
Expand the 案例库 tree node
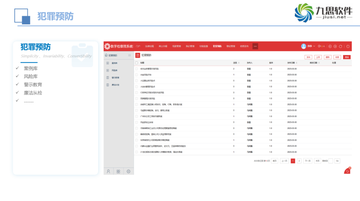click(107, 63)
